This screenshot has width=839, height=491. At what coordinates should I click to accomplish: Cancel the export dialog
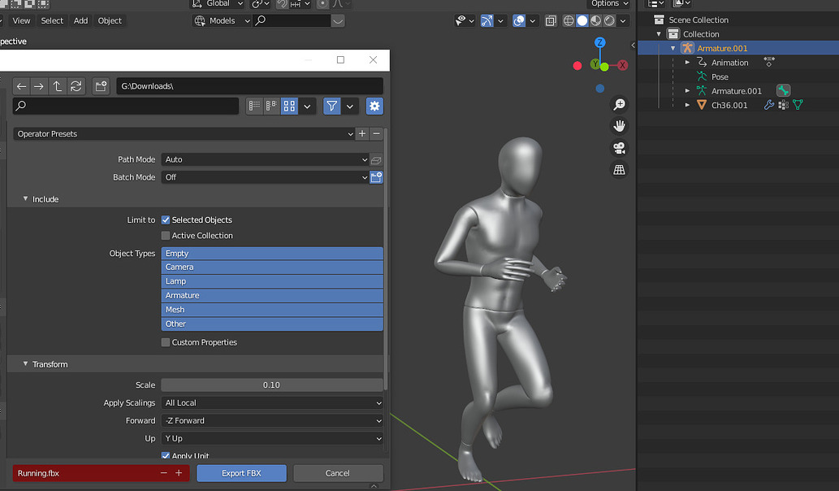click(x=338, y=473)
